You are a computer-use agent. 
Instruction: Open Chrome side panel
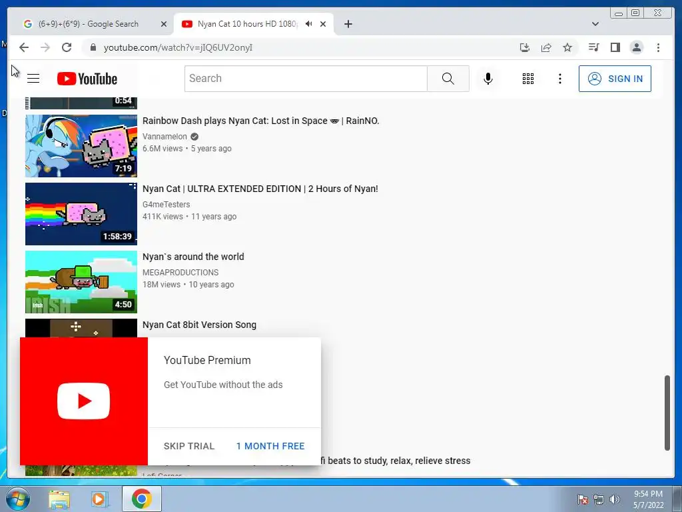[615, 47]
